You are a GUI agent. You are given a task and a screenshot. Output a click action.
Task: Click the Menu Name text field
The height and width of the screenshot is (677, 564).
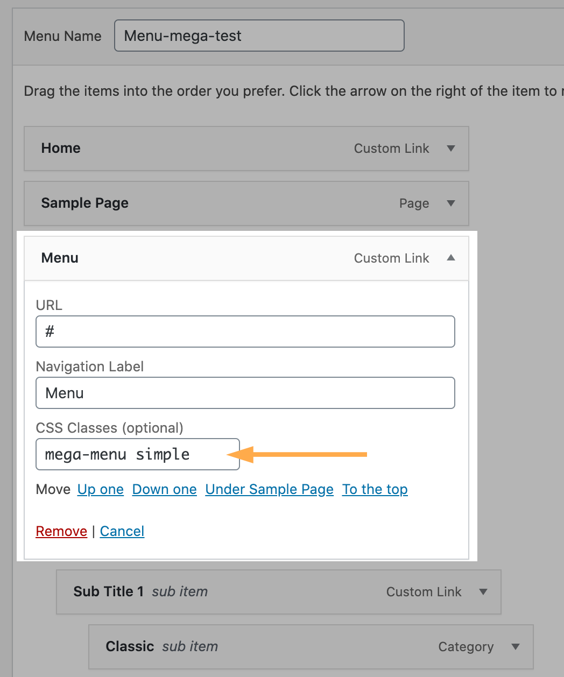(x=259, y=36)
